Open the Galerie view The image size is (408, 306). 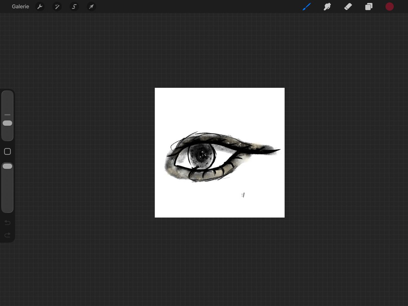pos(20,6)
